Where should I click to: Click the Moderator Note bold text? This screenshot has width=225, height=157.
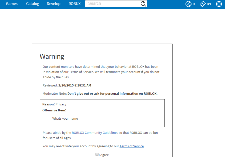point(112,94)
